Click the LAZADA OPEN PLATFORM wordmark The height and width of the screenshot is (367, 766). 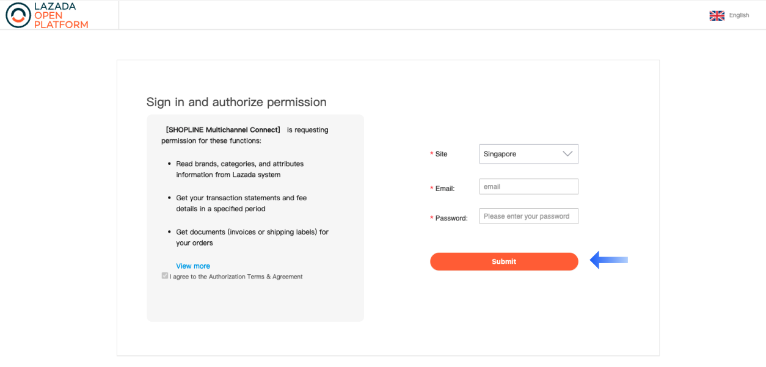pos(61,15)
